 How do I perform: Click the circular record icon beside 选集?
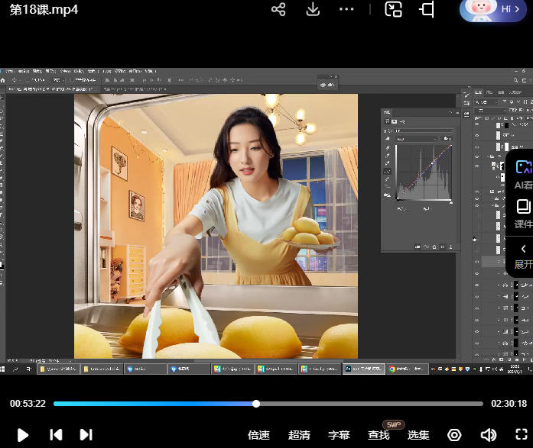coord(454,435)
